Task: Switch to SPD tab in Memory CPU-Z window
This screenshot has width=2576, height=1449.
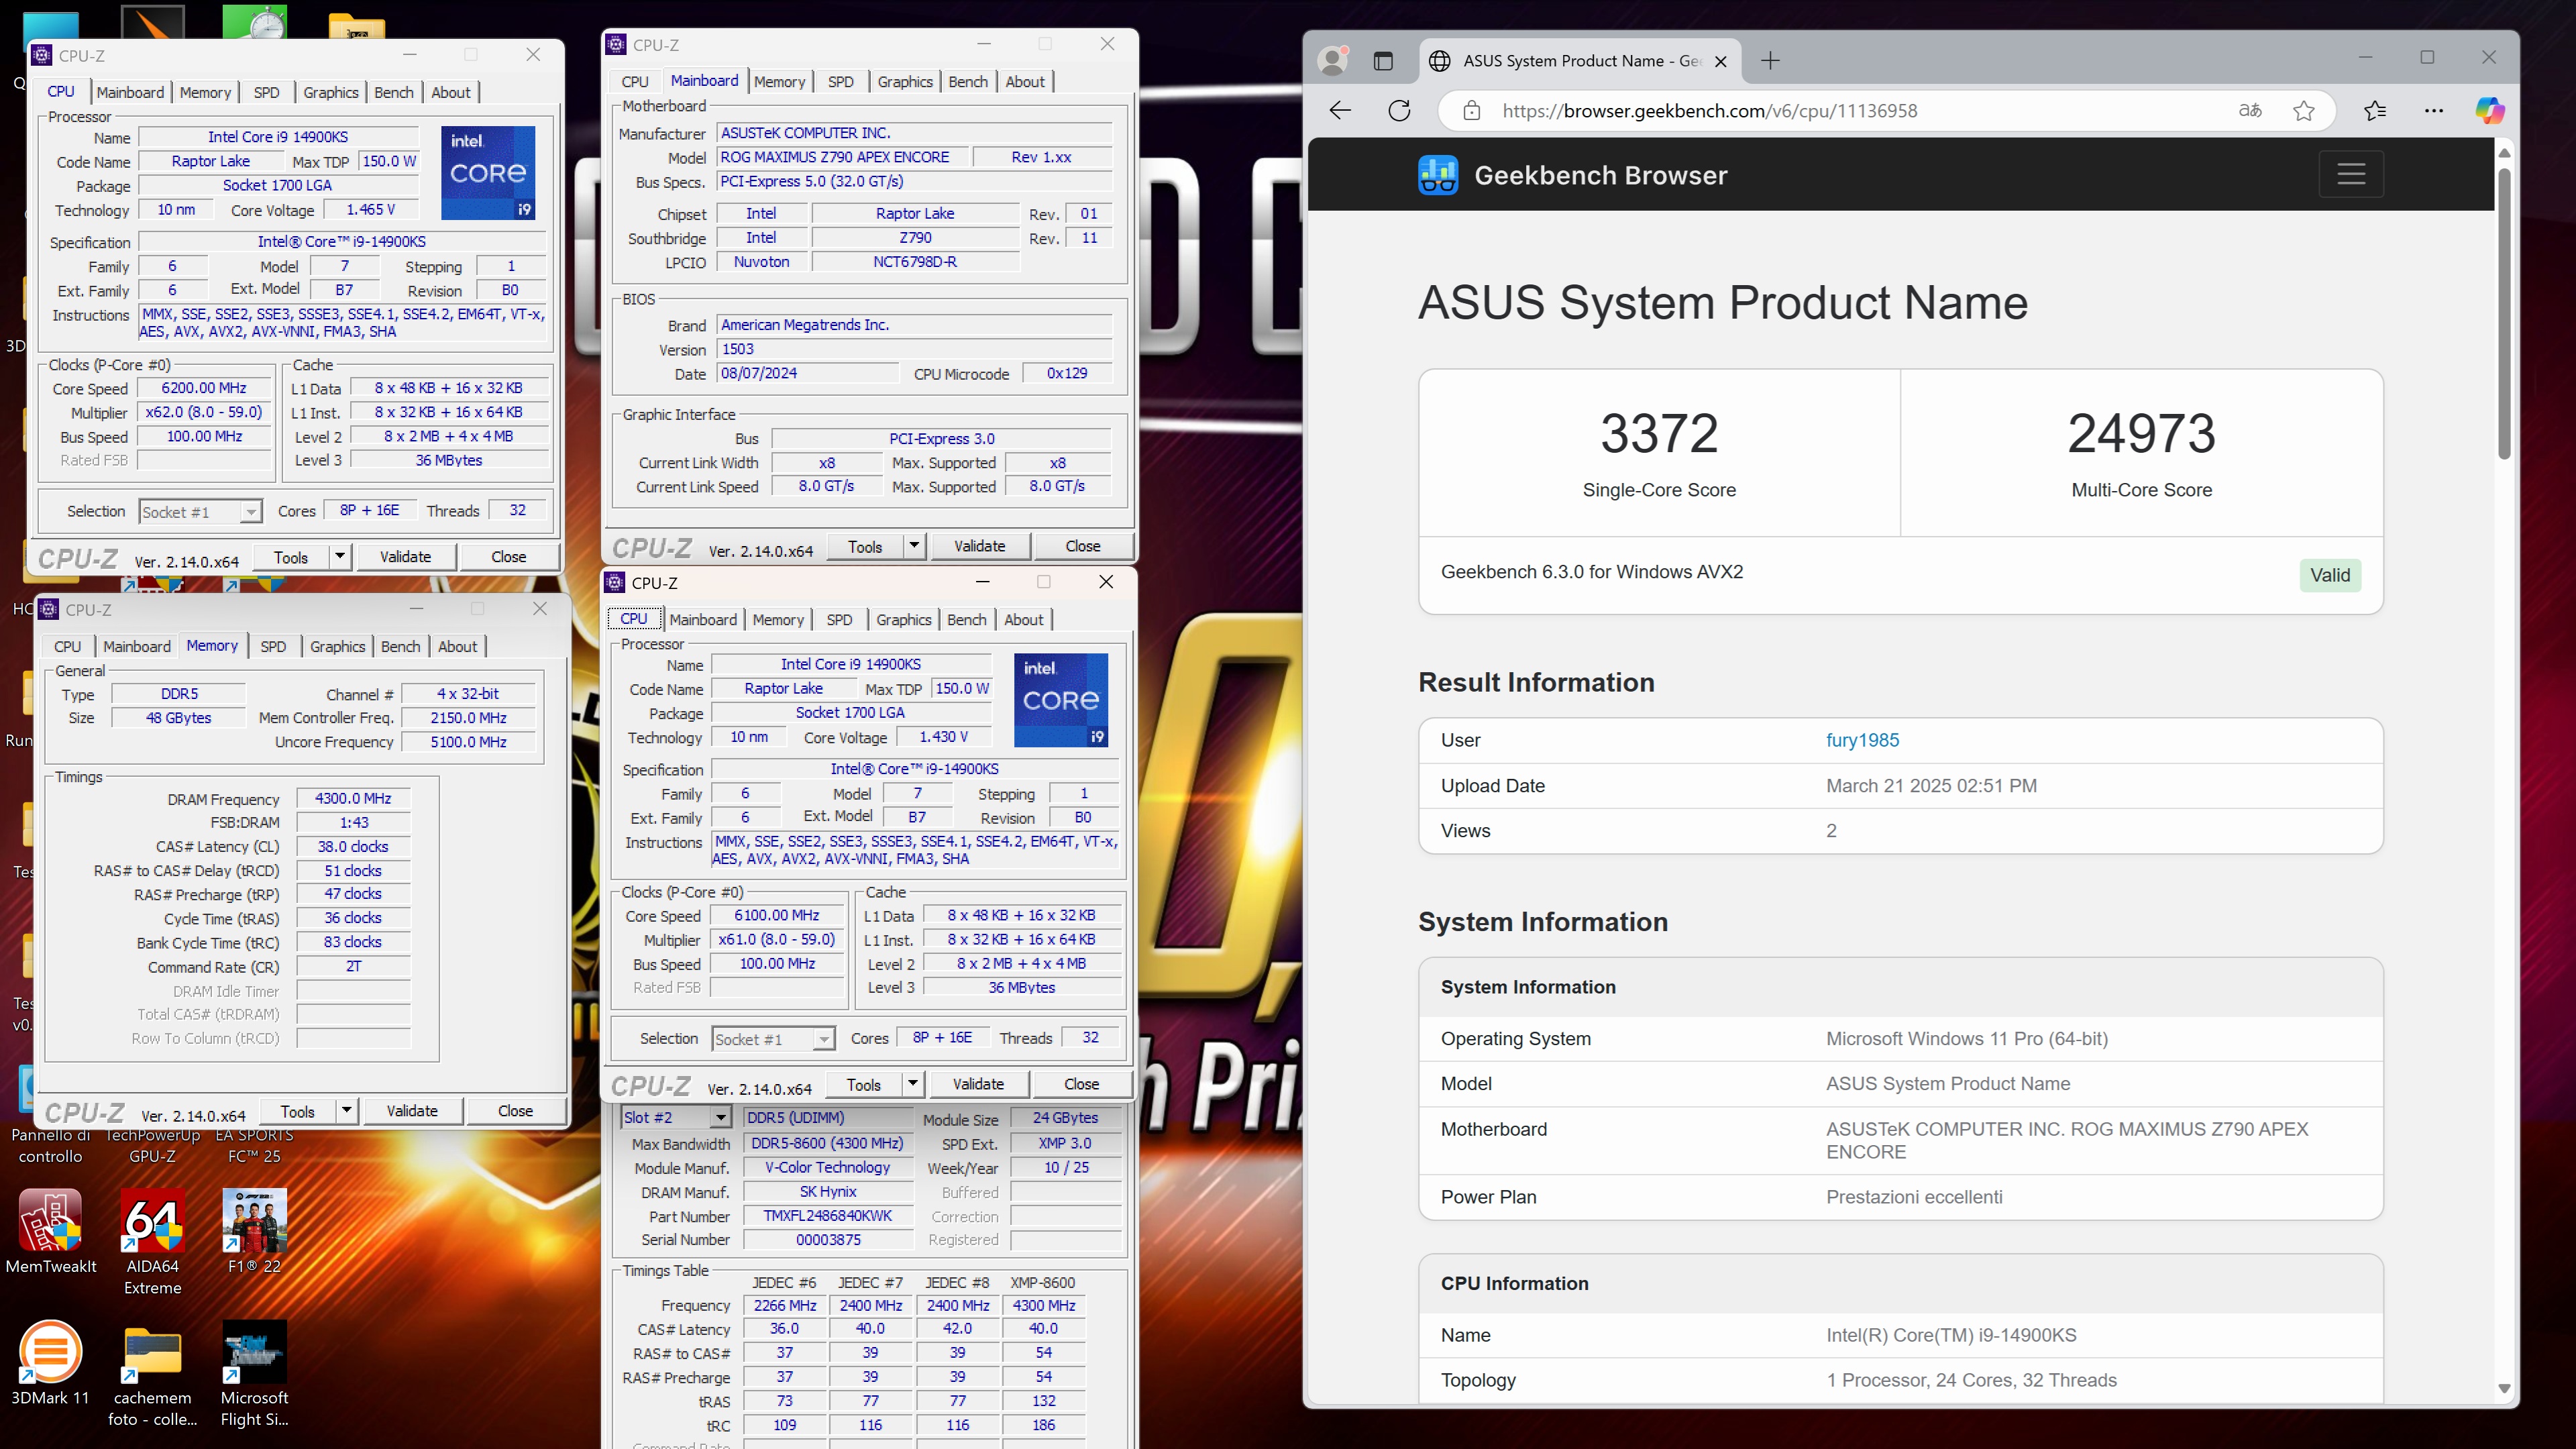Action: 273,646
